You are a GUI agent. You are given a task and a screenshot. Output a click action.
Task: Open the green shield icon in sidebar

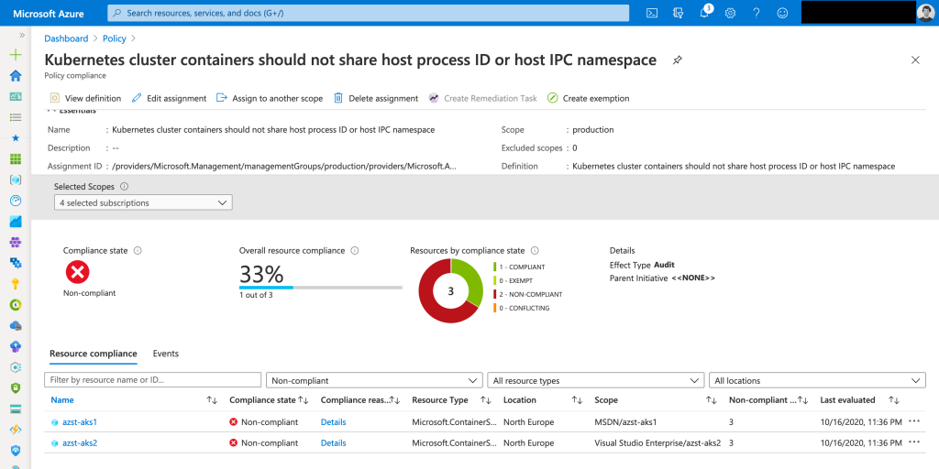[16, 387]
